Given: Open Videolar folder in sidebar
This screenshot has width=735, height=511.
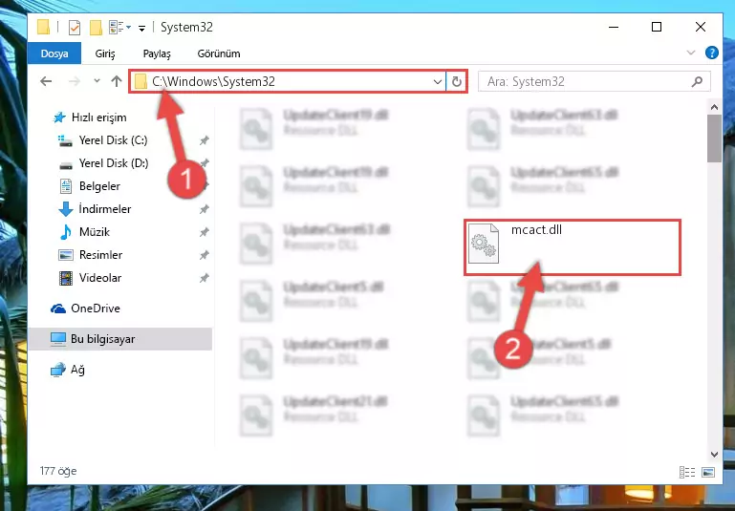Looking at the screenshot, I should pyautogui.click(x=99, y=278).
